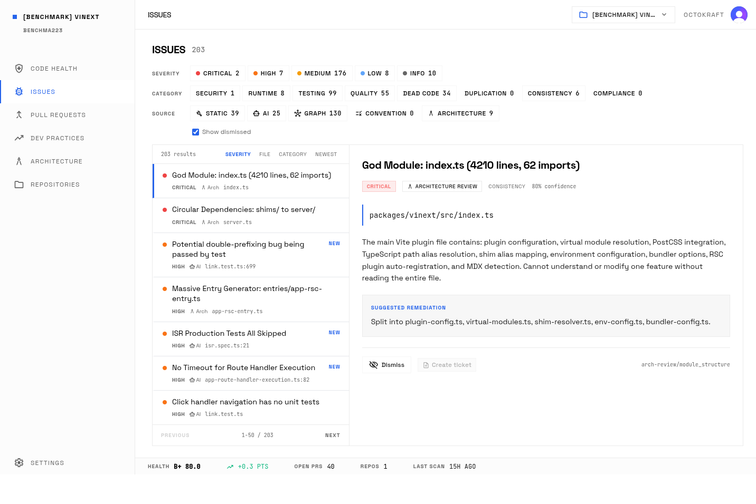Filter by Duplication 0 category
The width and height of the screenshot is (756, 504).
(489, 93)
